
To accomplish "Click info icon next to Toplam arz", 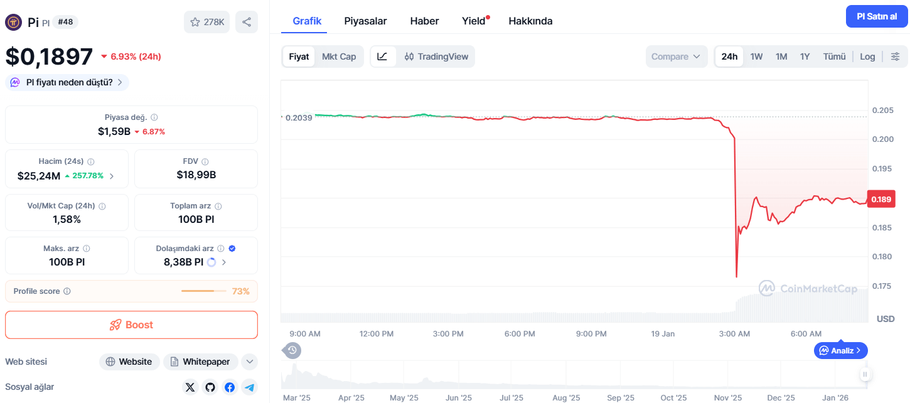I will click(218, 206).
